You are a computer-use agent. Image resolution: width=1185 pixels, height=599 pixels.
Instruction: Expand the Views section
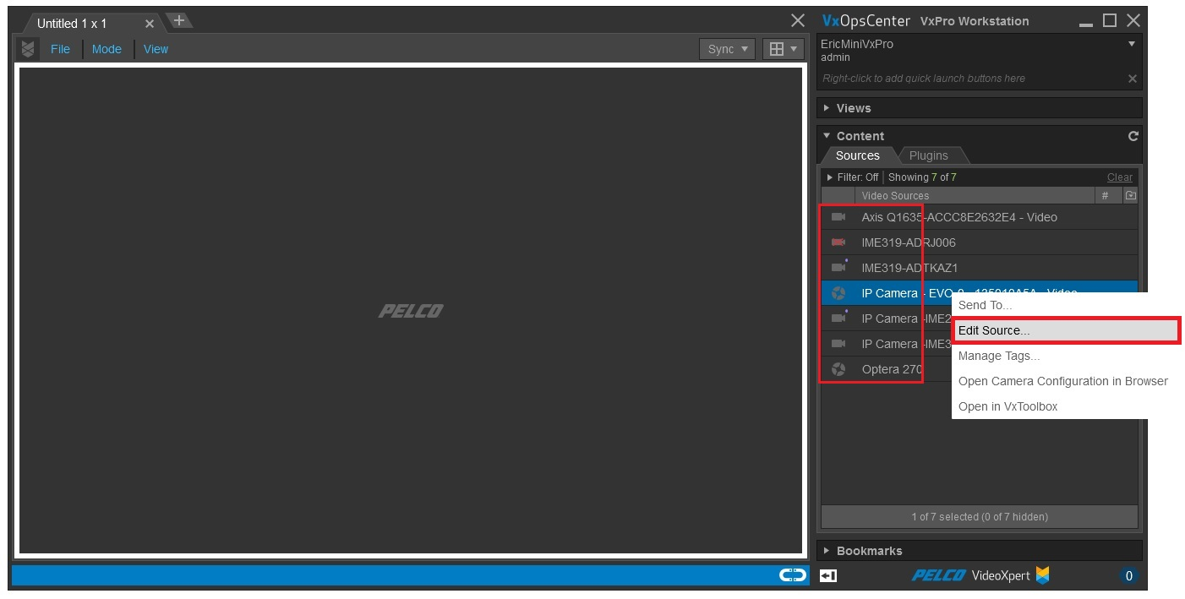pos(854,108)
